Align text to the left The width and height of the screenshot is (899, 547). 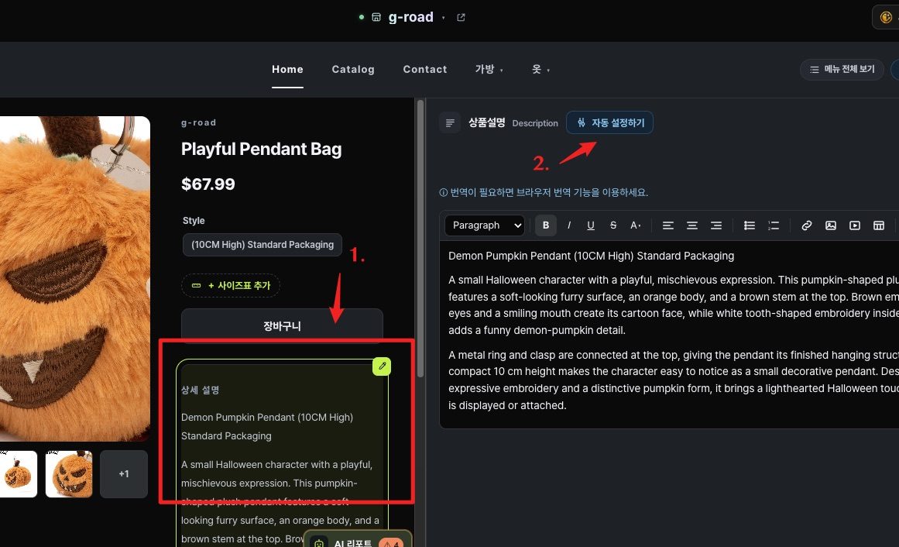coord(668,225)
